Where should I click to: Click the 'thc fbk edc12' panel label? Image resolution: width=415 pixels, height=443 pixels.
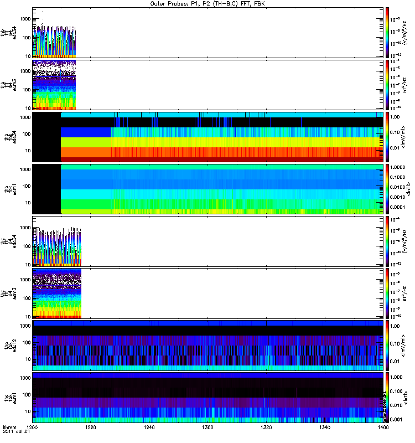11,346
